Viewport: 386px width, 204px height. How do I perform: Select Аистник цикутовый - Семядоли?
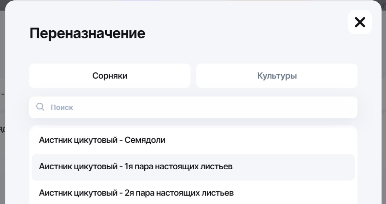(102, 140)
